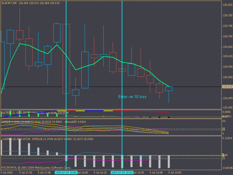
Task: Select the highlighted 2009.07.09 18:00 time label
Action: (66, 173)
